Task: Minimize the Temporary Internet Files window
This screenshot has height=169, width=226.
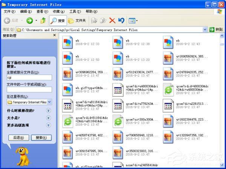Action: [x=208, y=5]
